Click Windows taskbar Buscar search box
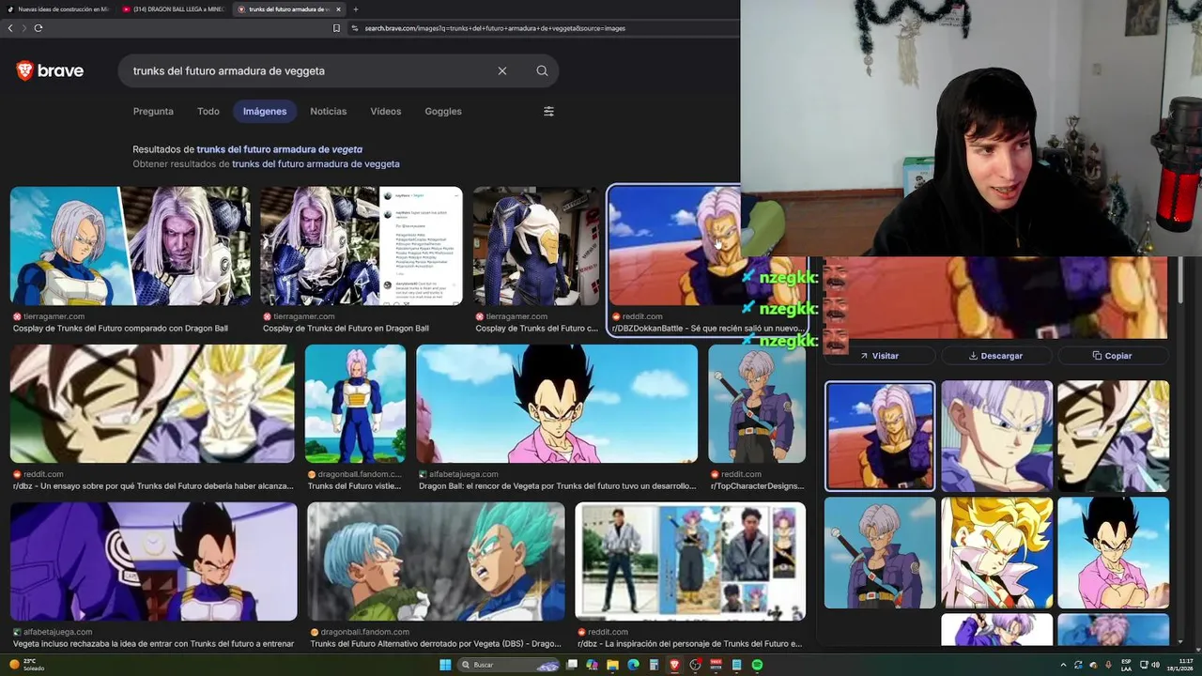1202x676 pixels. 507,665
